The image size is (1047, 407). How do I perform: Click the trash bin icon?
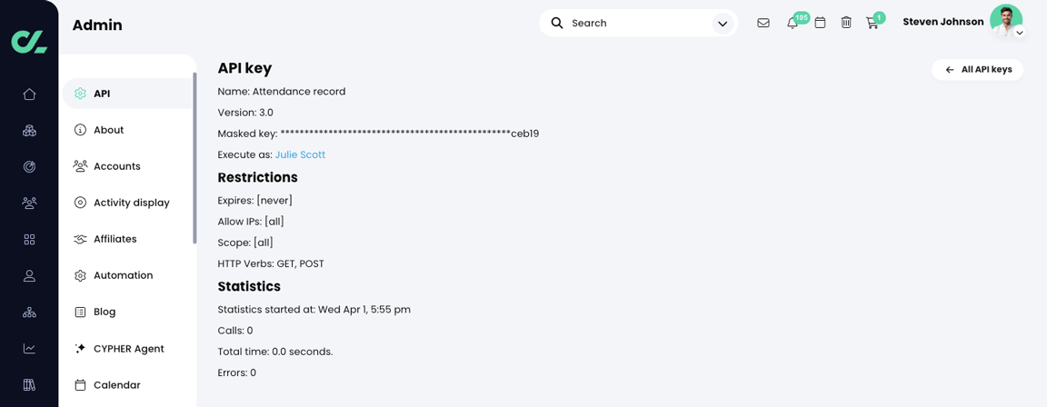pyautogui.click(x=846, y=23)
